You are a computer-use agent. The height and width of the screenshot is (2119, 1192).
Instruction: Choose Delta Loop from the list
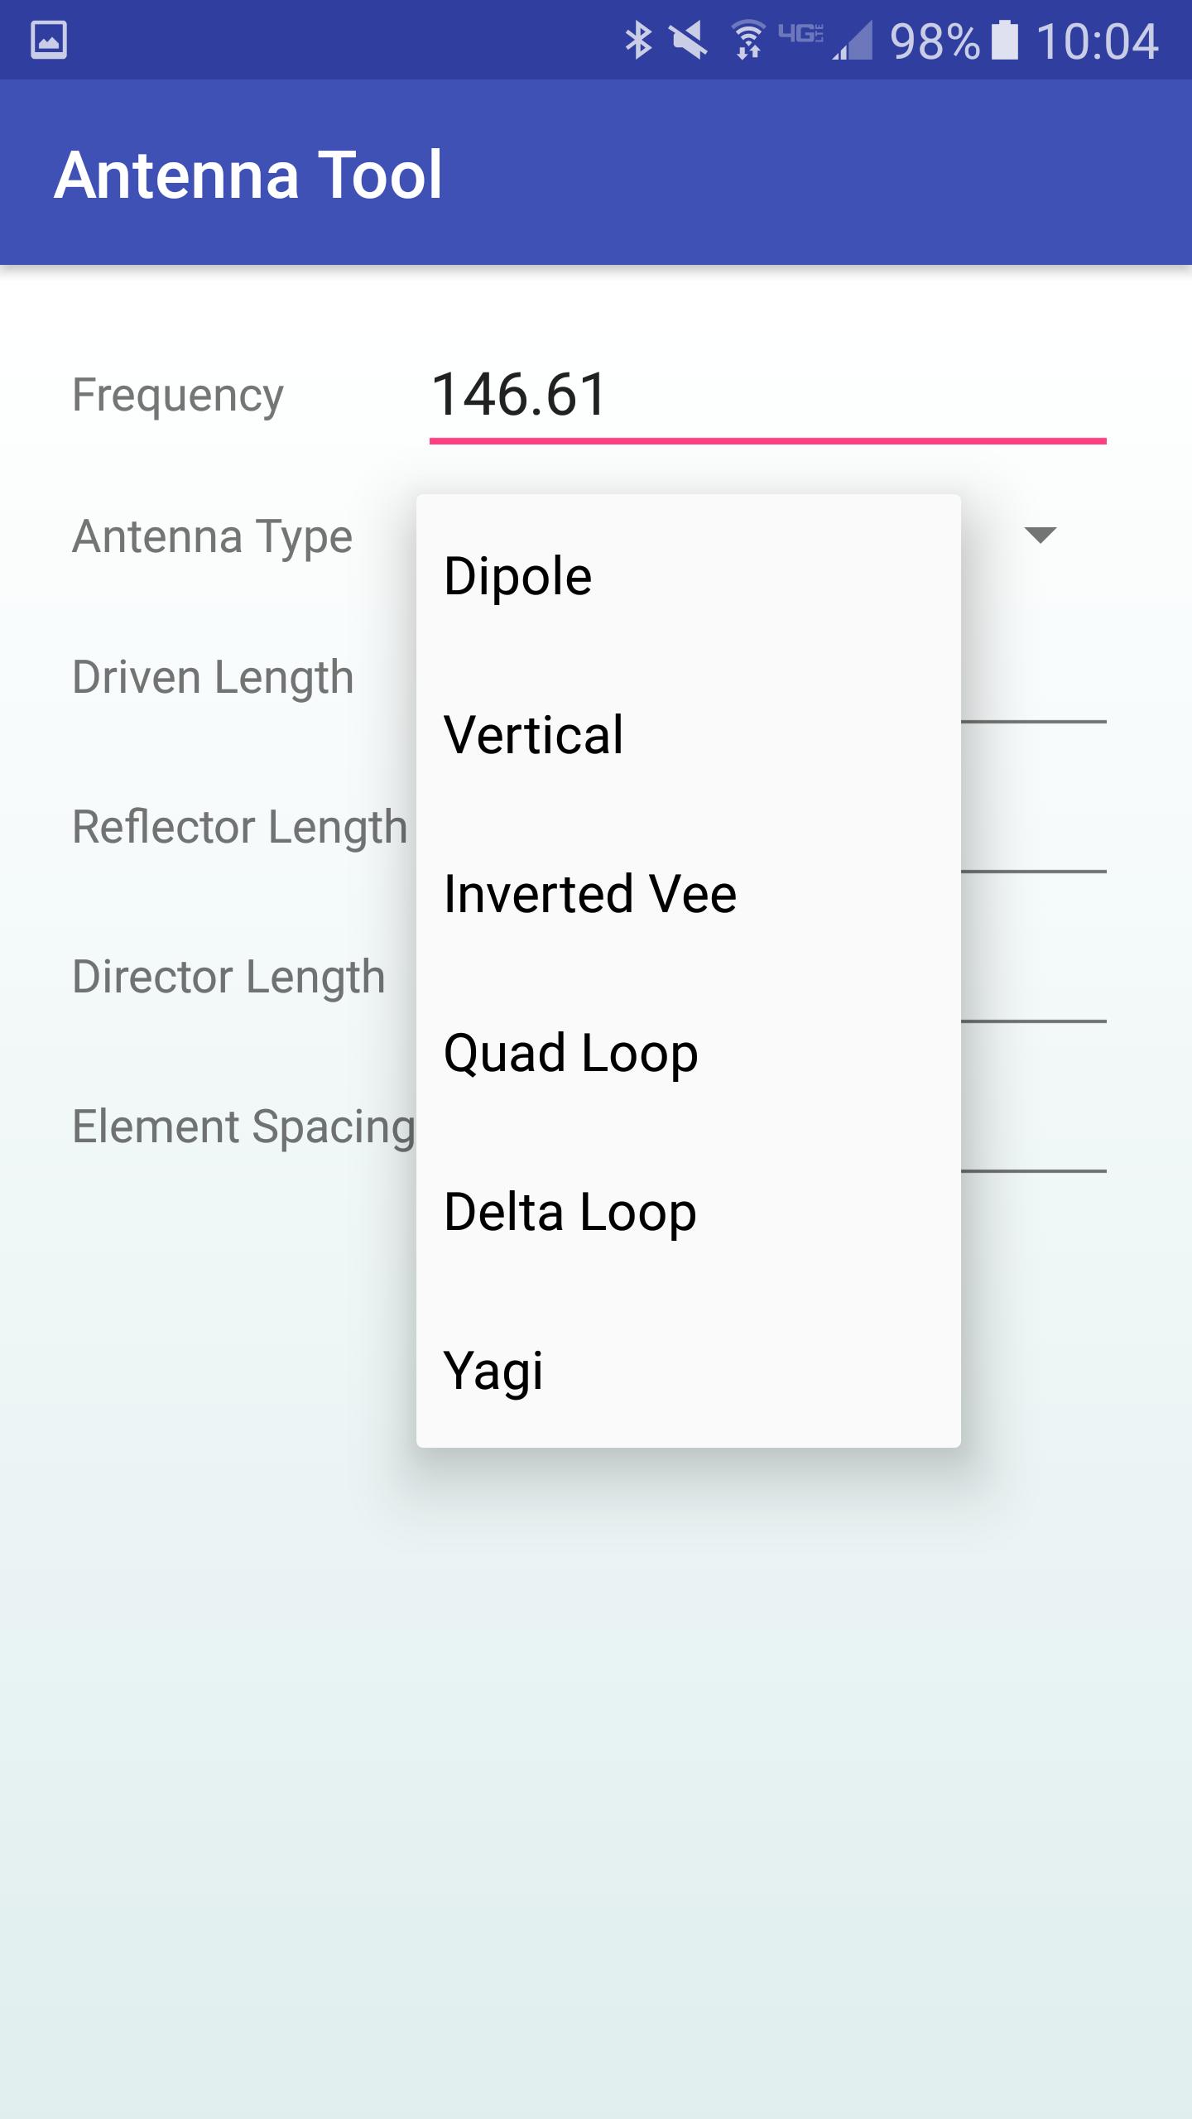689,1211
